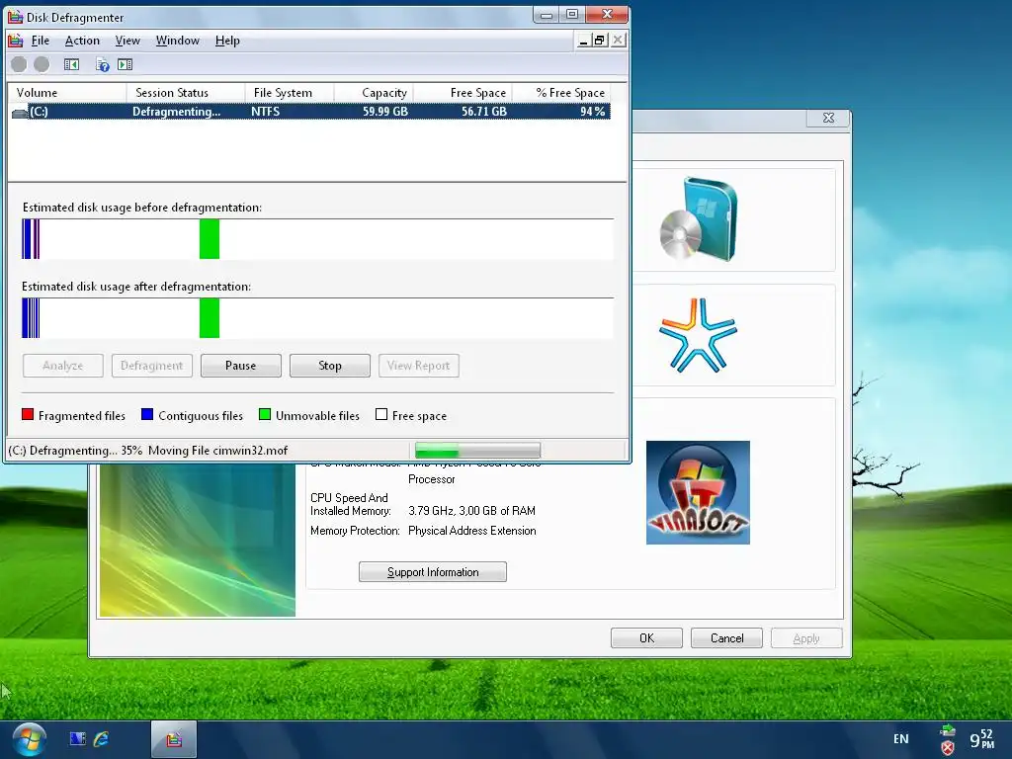Click the Volume column header
The height and width of the screenshot is (759, 1012).
[67, 93]
